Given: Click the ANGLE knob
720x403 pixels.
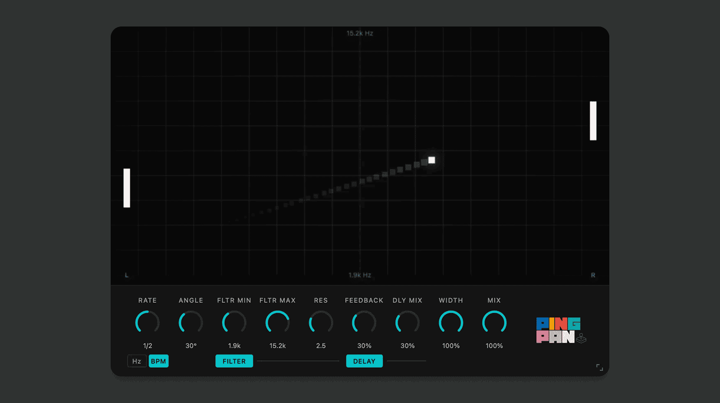Looking at the screenshot, I should (x=191, y=323).
